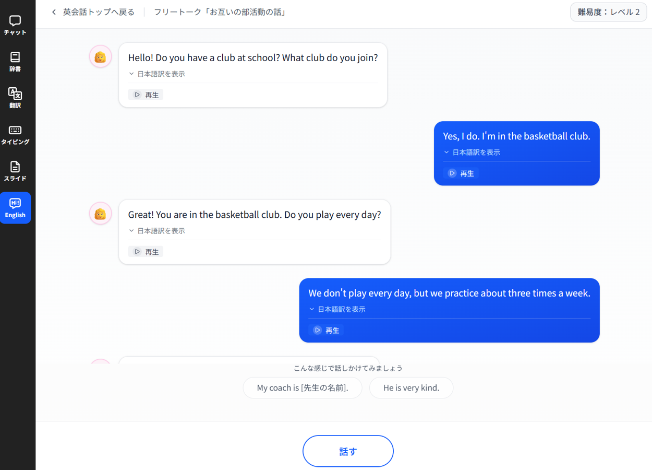Play audio for the greeting message about clubs
Screen dimensions: 652x470
pos(146,95)
